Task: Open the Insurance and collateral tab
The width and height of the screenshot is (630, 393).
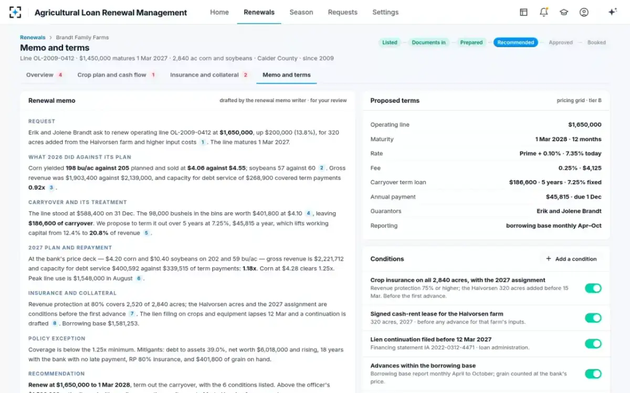Action: [x=209, y=75]
